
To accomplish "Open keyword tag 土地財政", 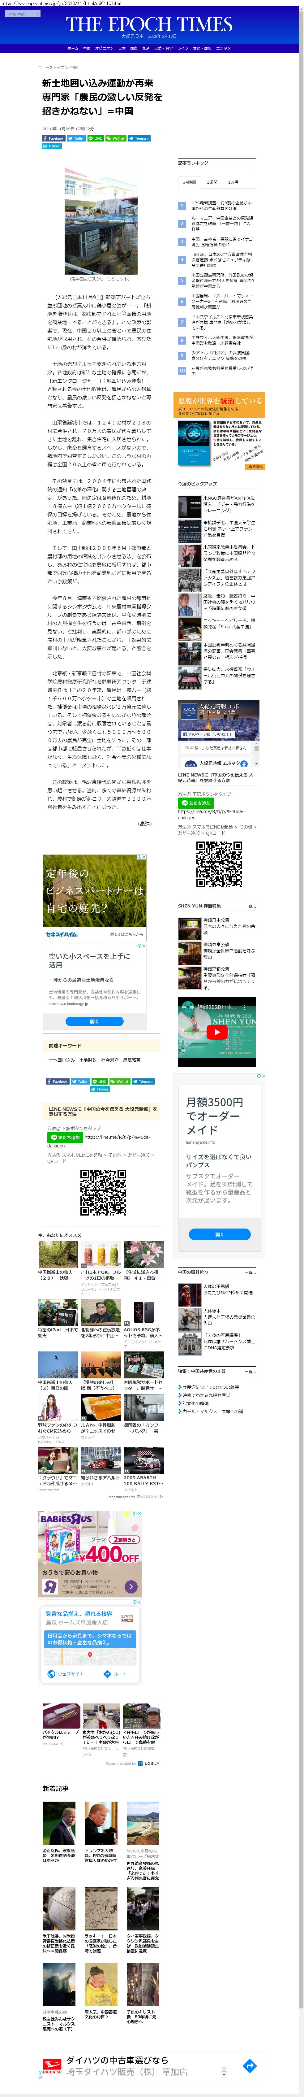I will click(88, 1060).
